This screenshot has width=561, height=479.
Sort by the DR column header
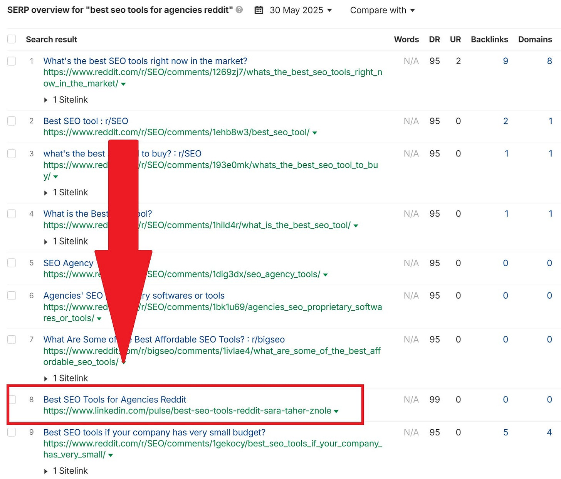click(434, 39)
